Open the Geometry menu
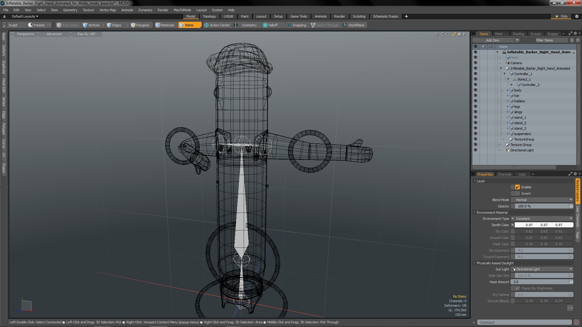The width and height of the screenshot is (582, 327). [x=70, y=10]
